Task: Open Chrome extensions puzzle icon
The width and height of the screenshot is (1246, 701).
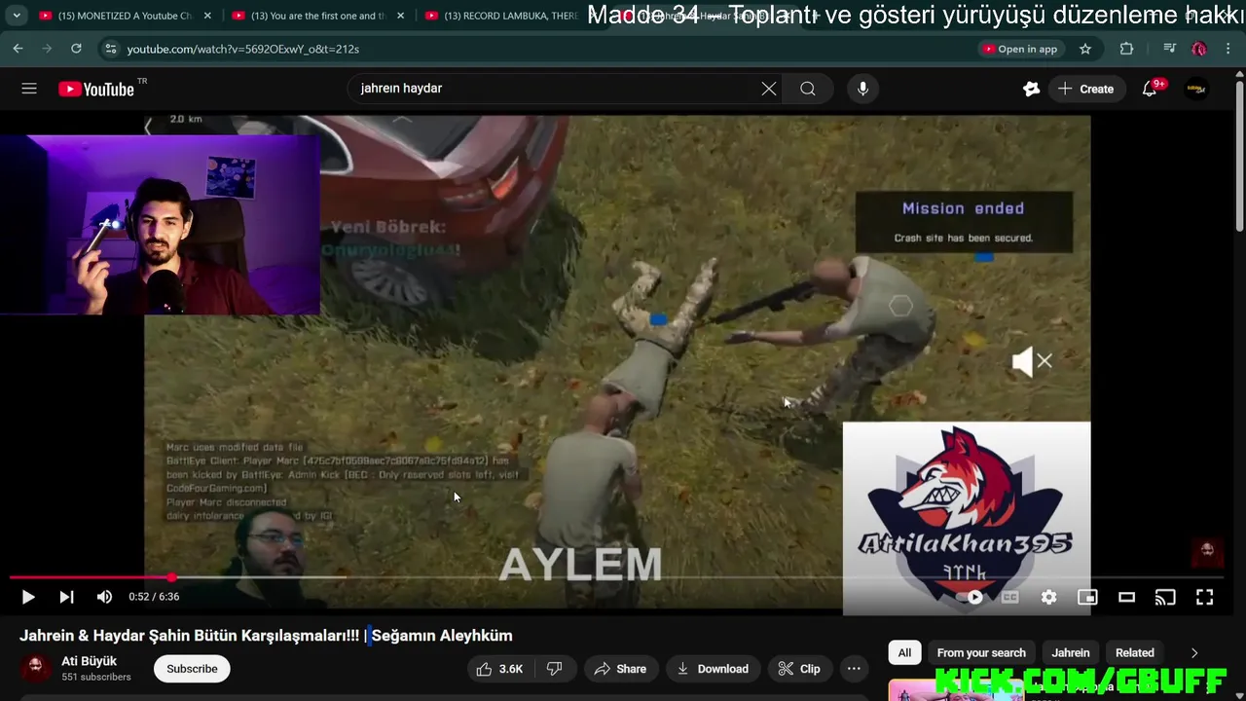Action: (1126, 49)
